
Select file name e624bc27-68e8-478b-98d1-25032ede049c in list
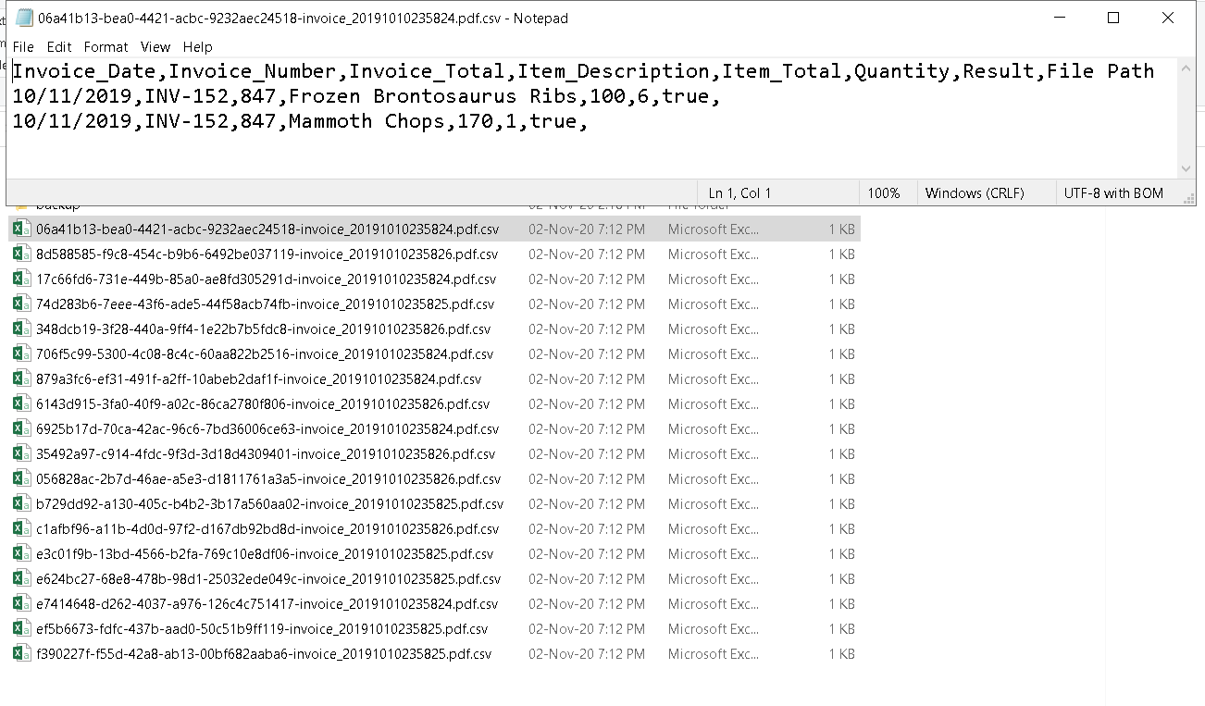click(268, 578)
